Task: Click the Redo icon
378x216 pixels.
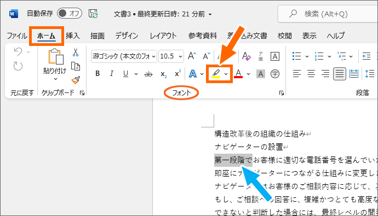Action: [x=18, y=66]
